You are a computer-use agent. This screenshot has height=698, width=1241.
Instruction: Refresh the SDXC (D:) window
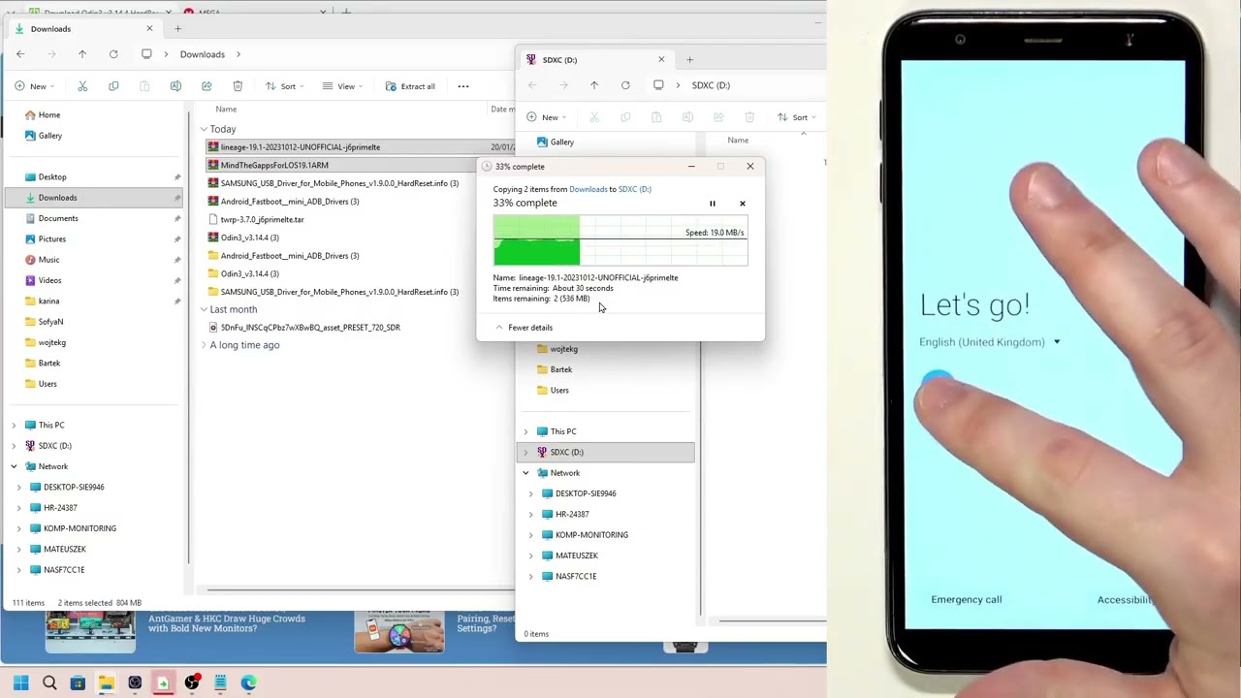(x=625, y=85)
